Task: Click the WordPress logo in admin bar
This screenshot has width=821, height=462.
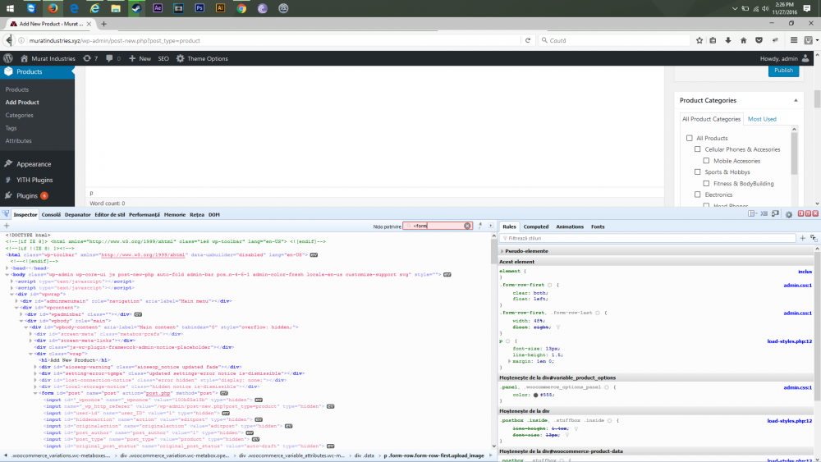Action: tap(8, 58)
